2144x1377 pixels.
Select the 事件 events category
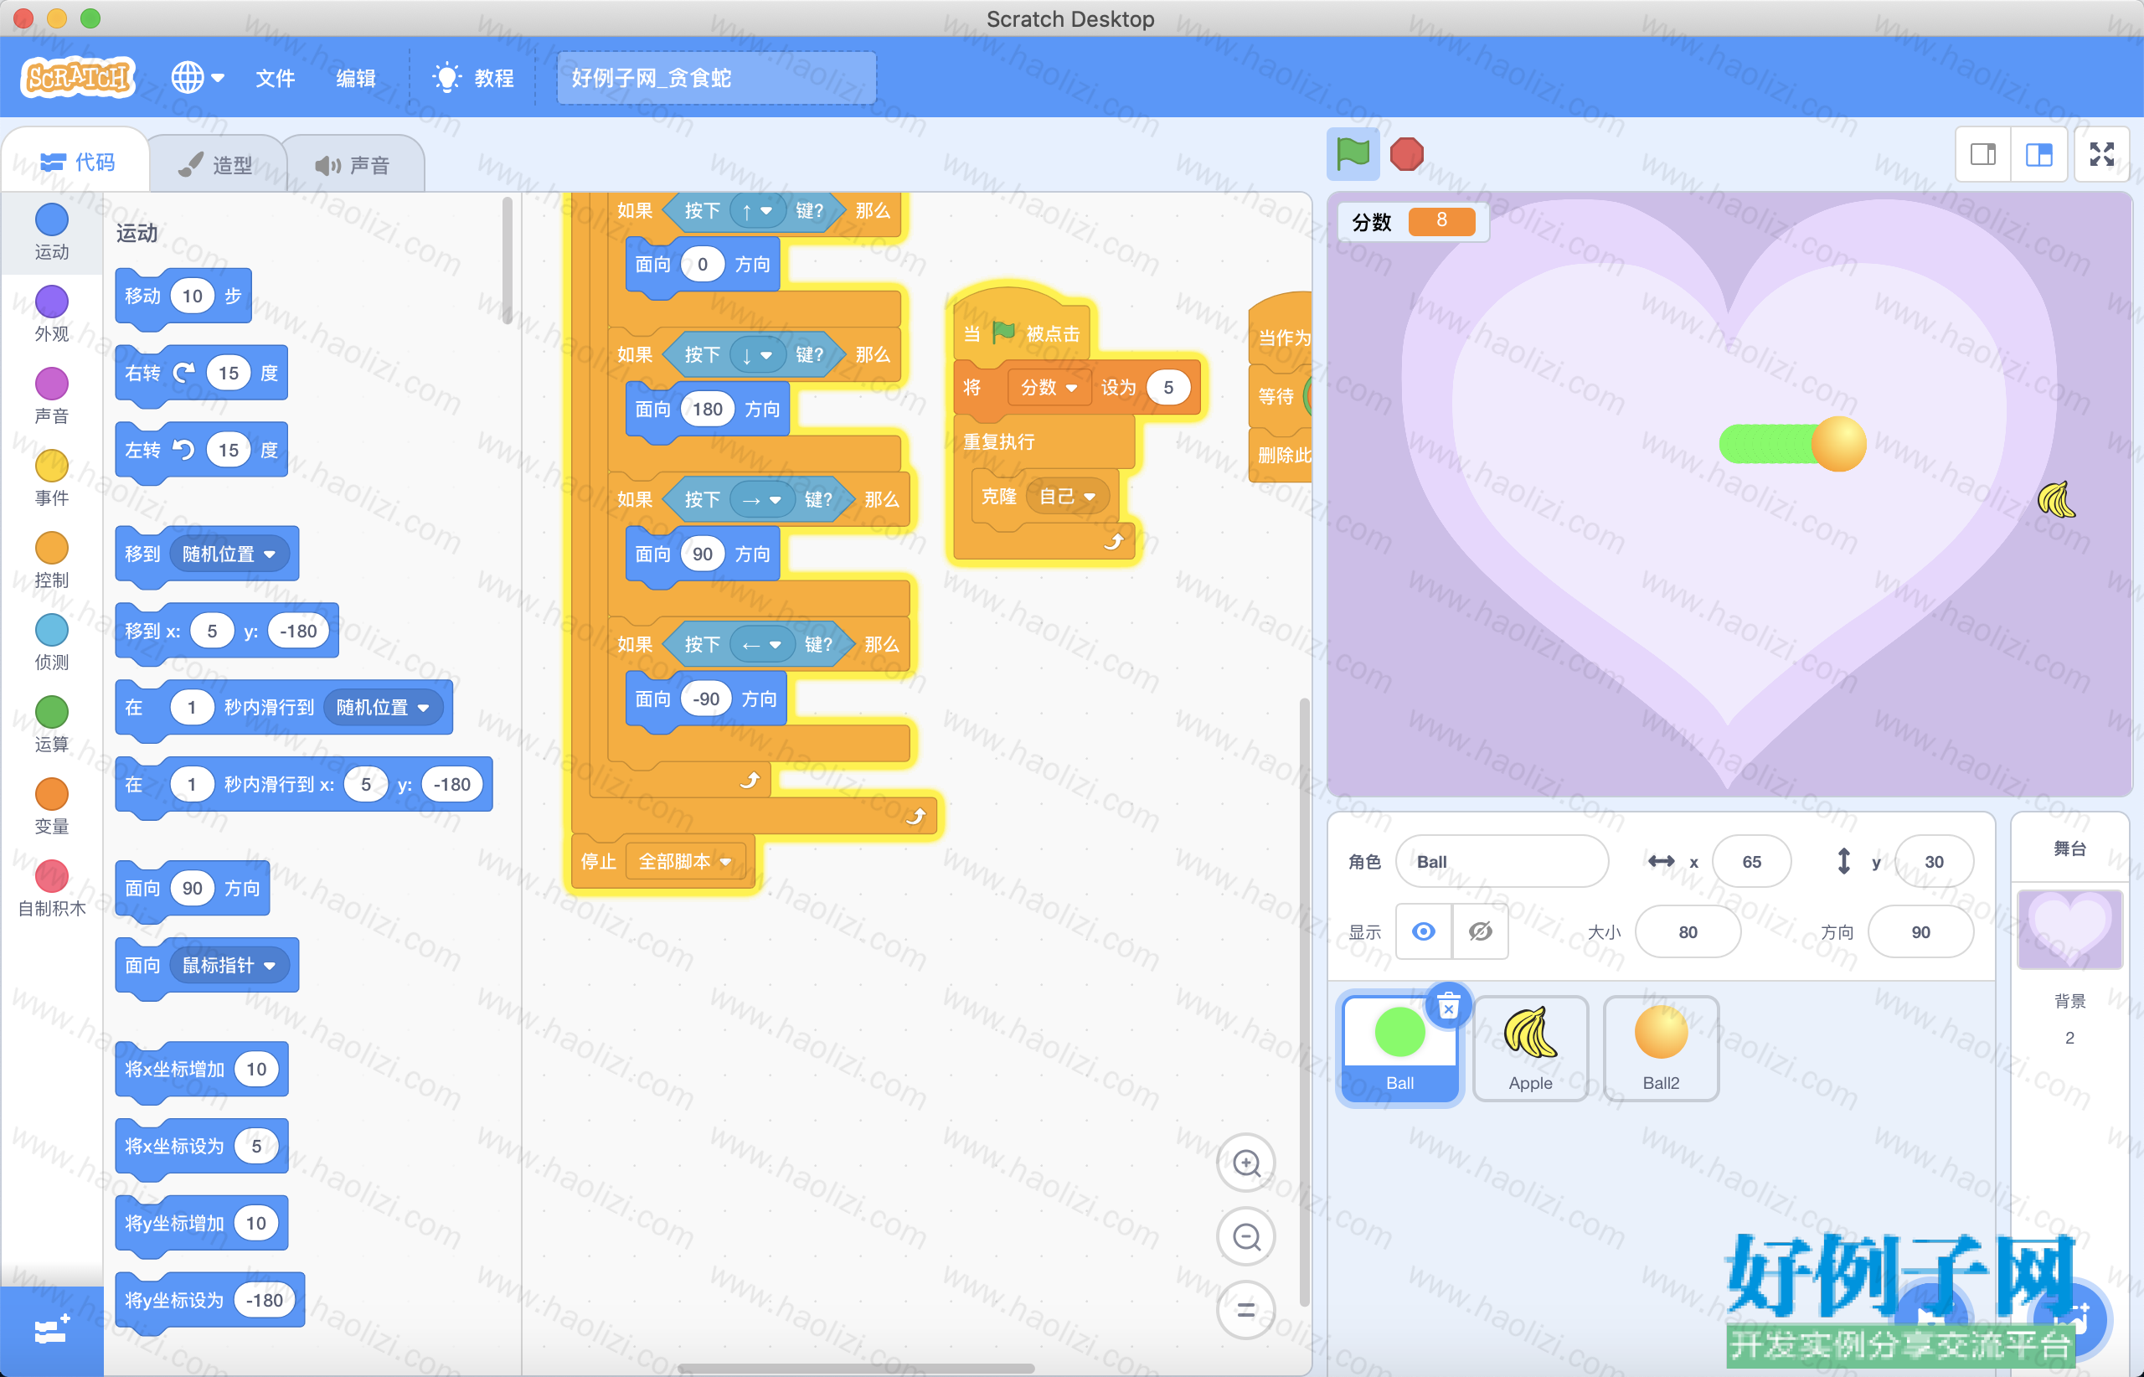pyautogui.click(x=52, y=478)
